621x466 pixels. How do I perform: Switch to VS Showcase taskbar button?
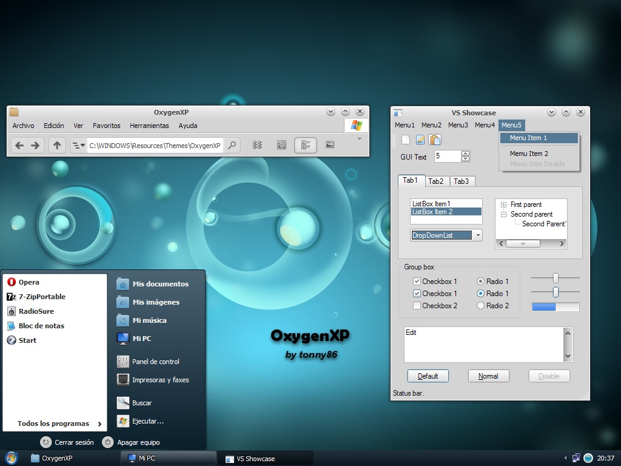[x=266, y=459]
